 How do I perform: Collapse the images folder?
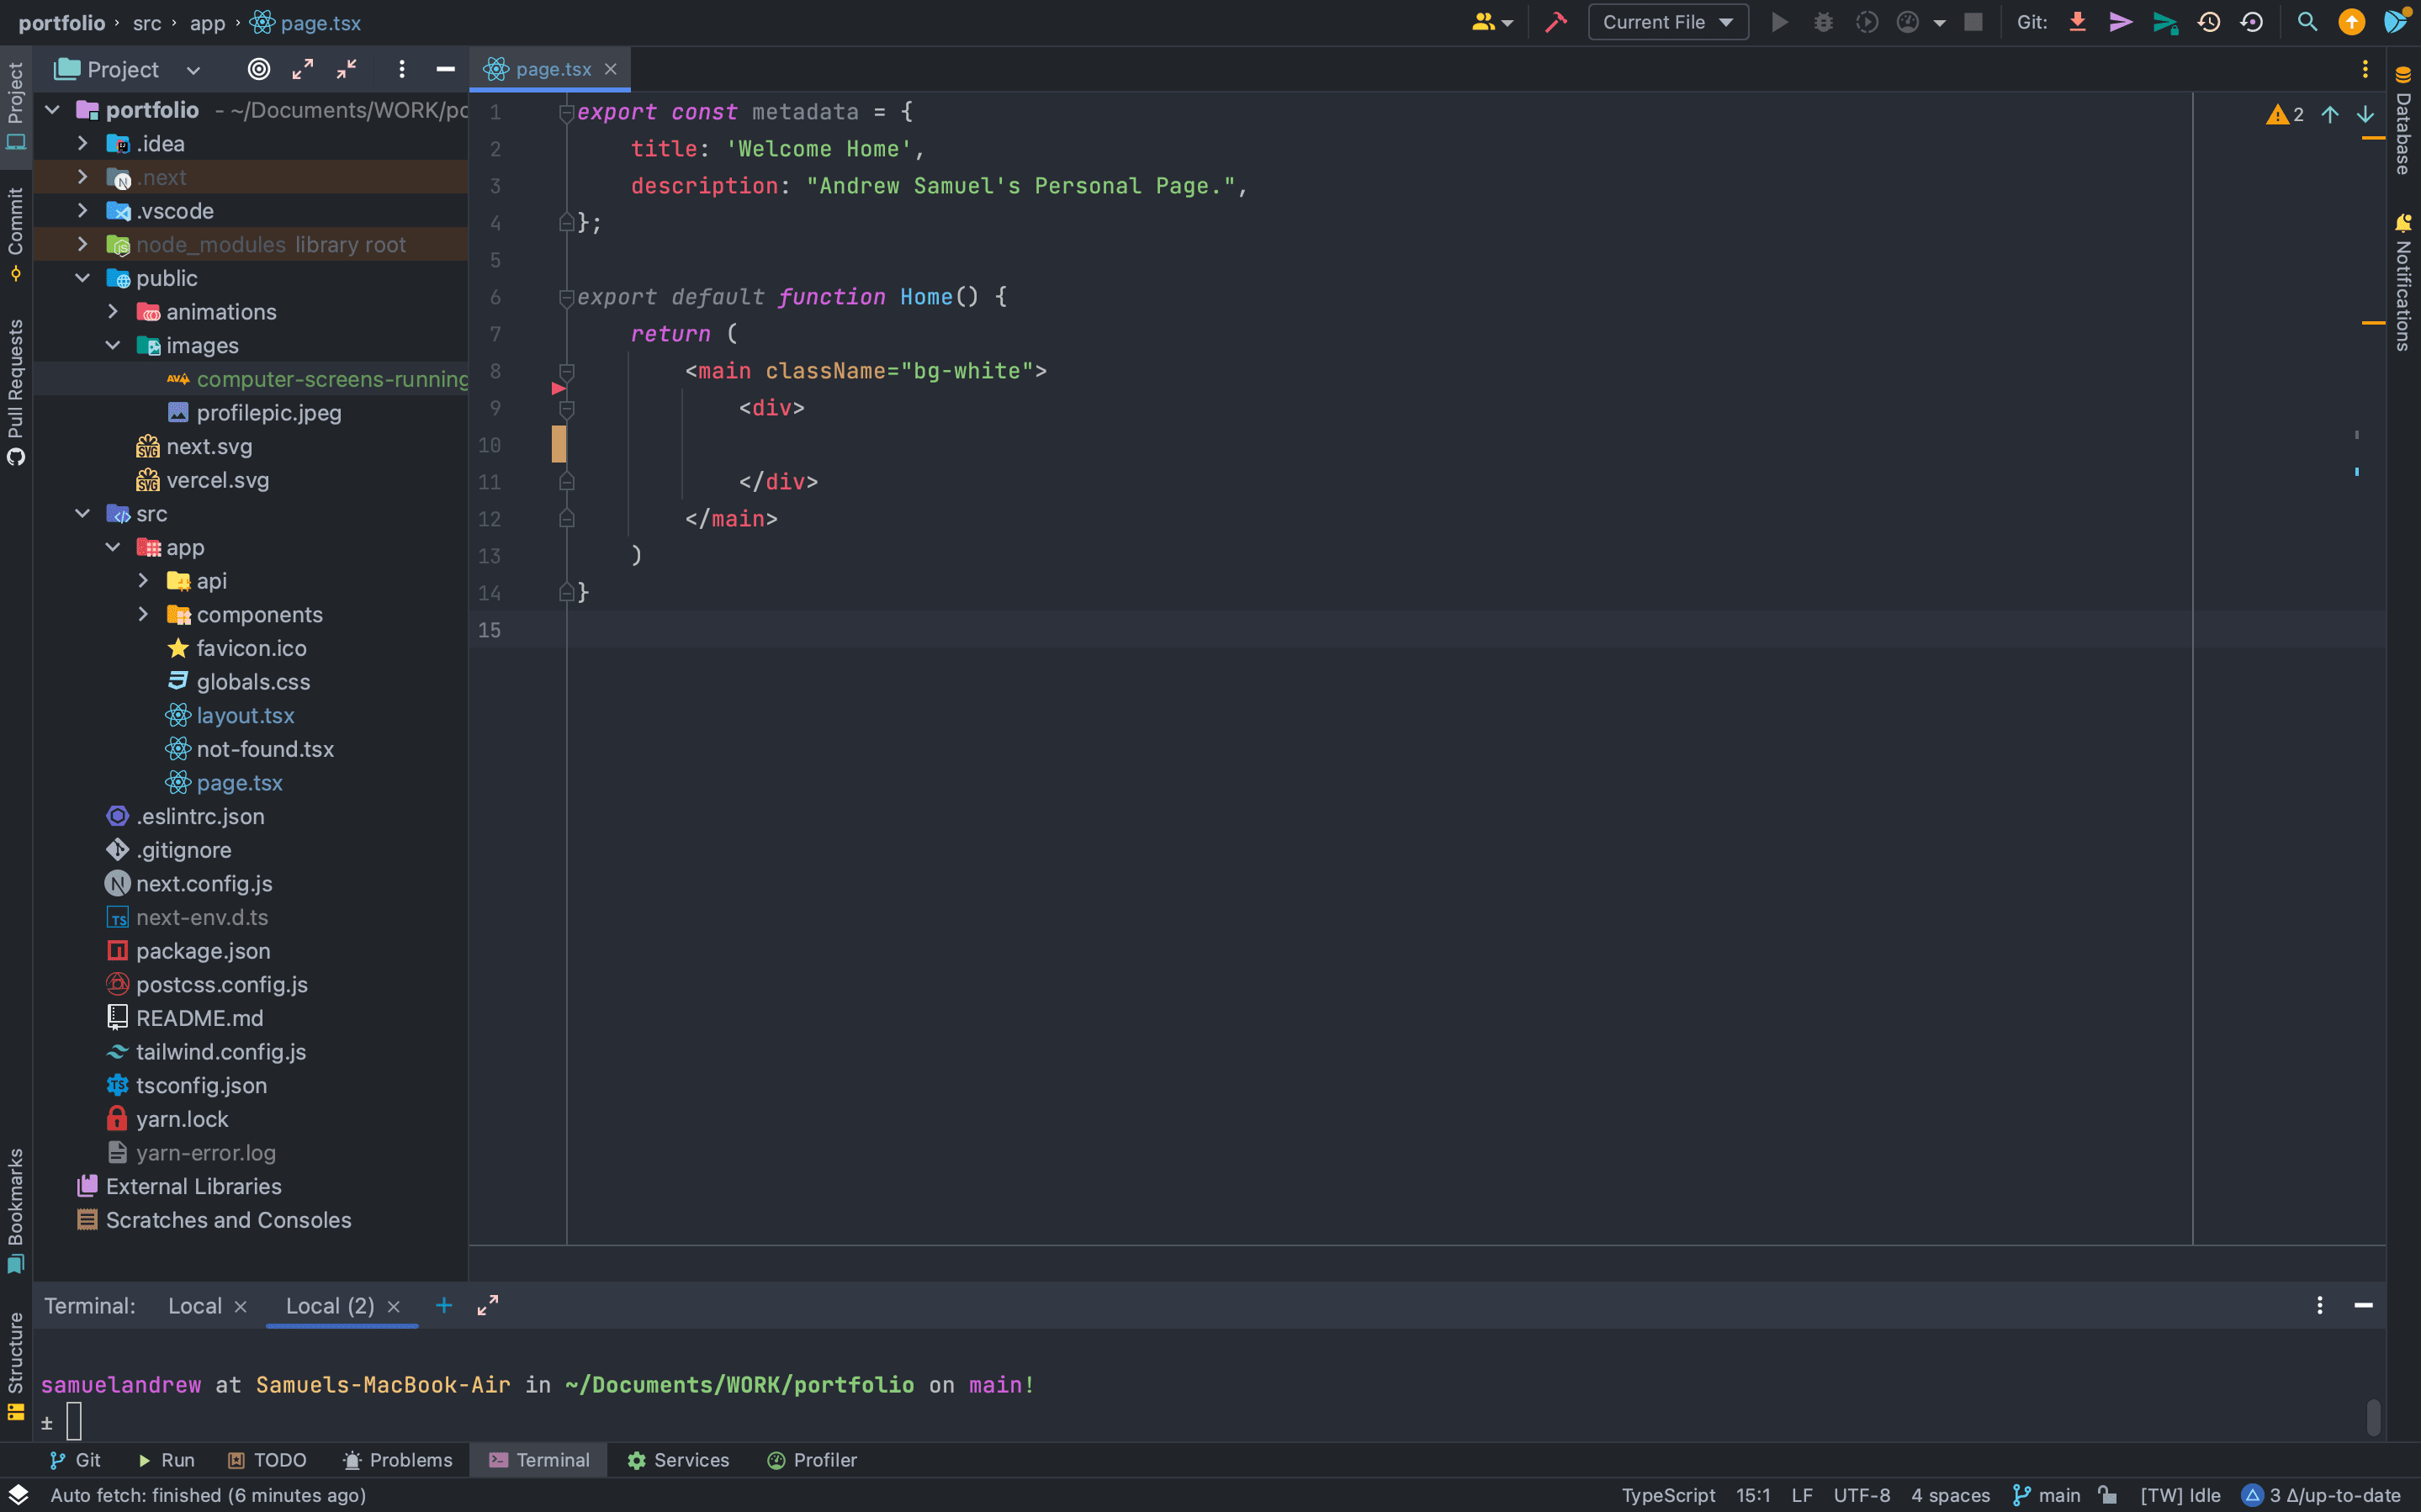click(x=113, y=345)
